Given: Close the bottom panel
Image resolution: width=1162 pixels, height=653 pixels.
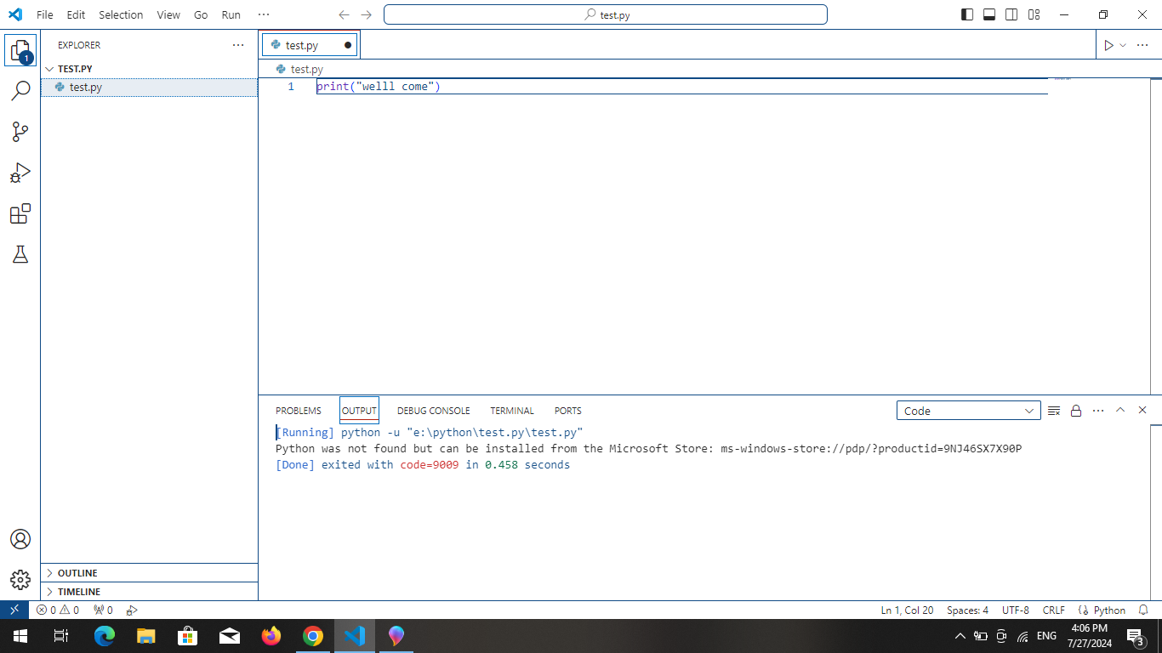Looking at the screenshot, I should 1142,410.
